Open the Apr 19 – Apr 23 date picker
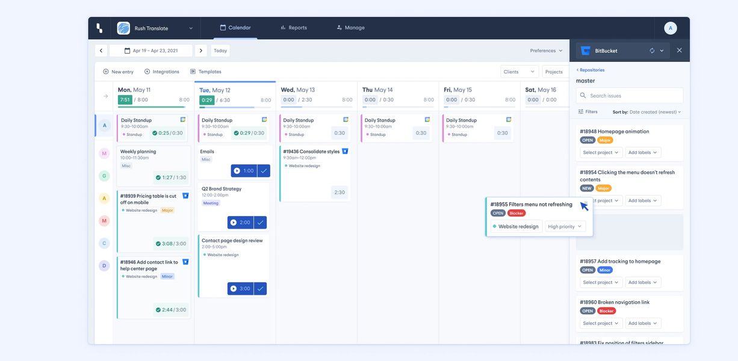This screenshot has width=738, height=361. pos(150,51)
